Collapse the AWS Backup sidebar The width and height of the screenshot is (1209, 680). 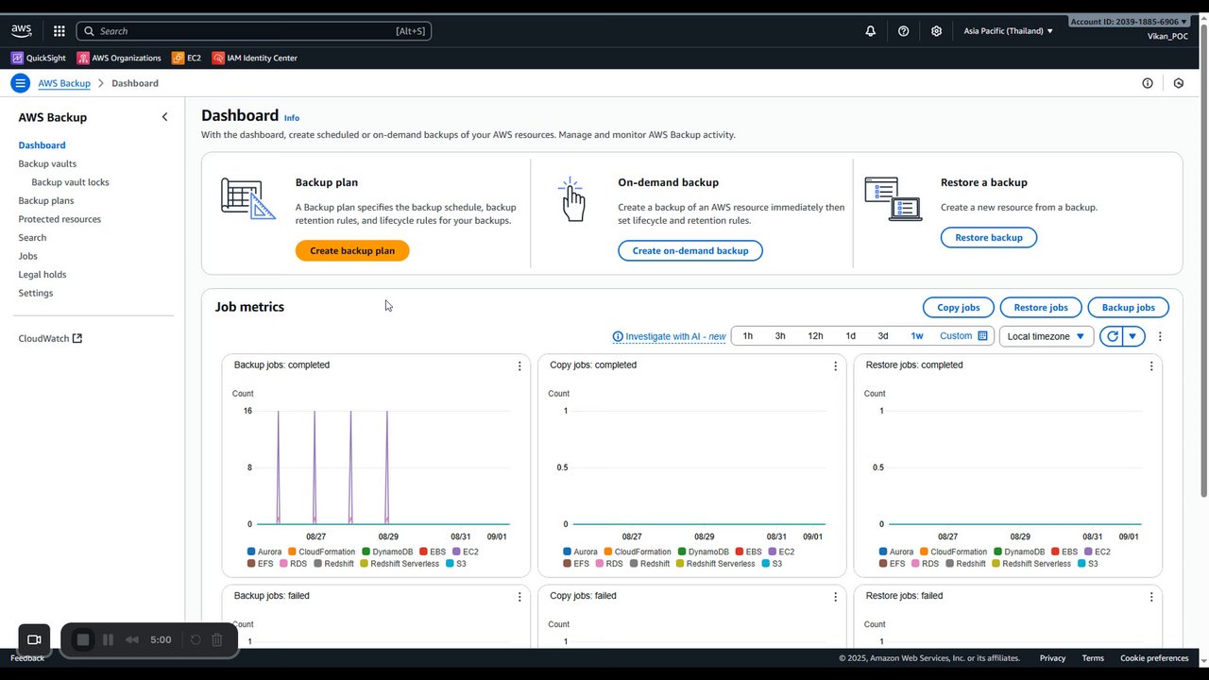[x=164, y=117]
